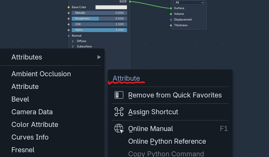Expand the Subsurface panel chevron
269x157 pixels.
[x=73, y=47]
